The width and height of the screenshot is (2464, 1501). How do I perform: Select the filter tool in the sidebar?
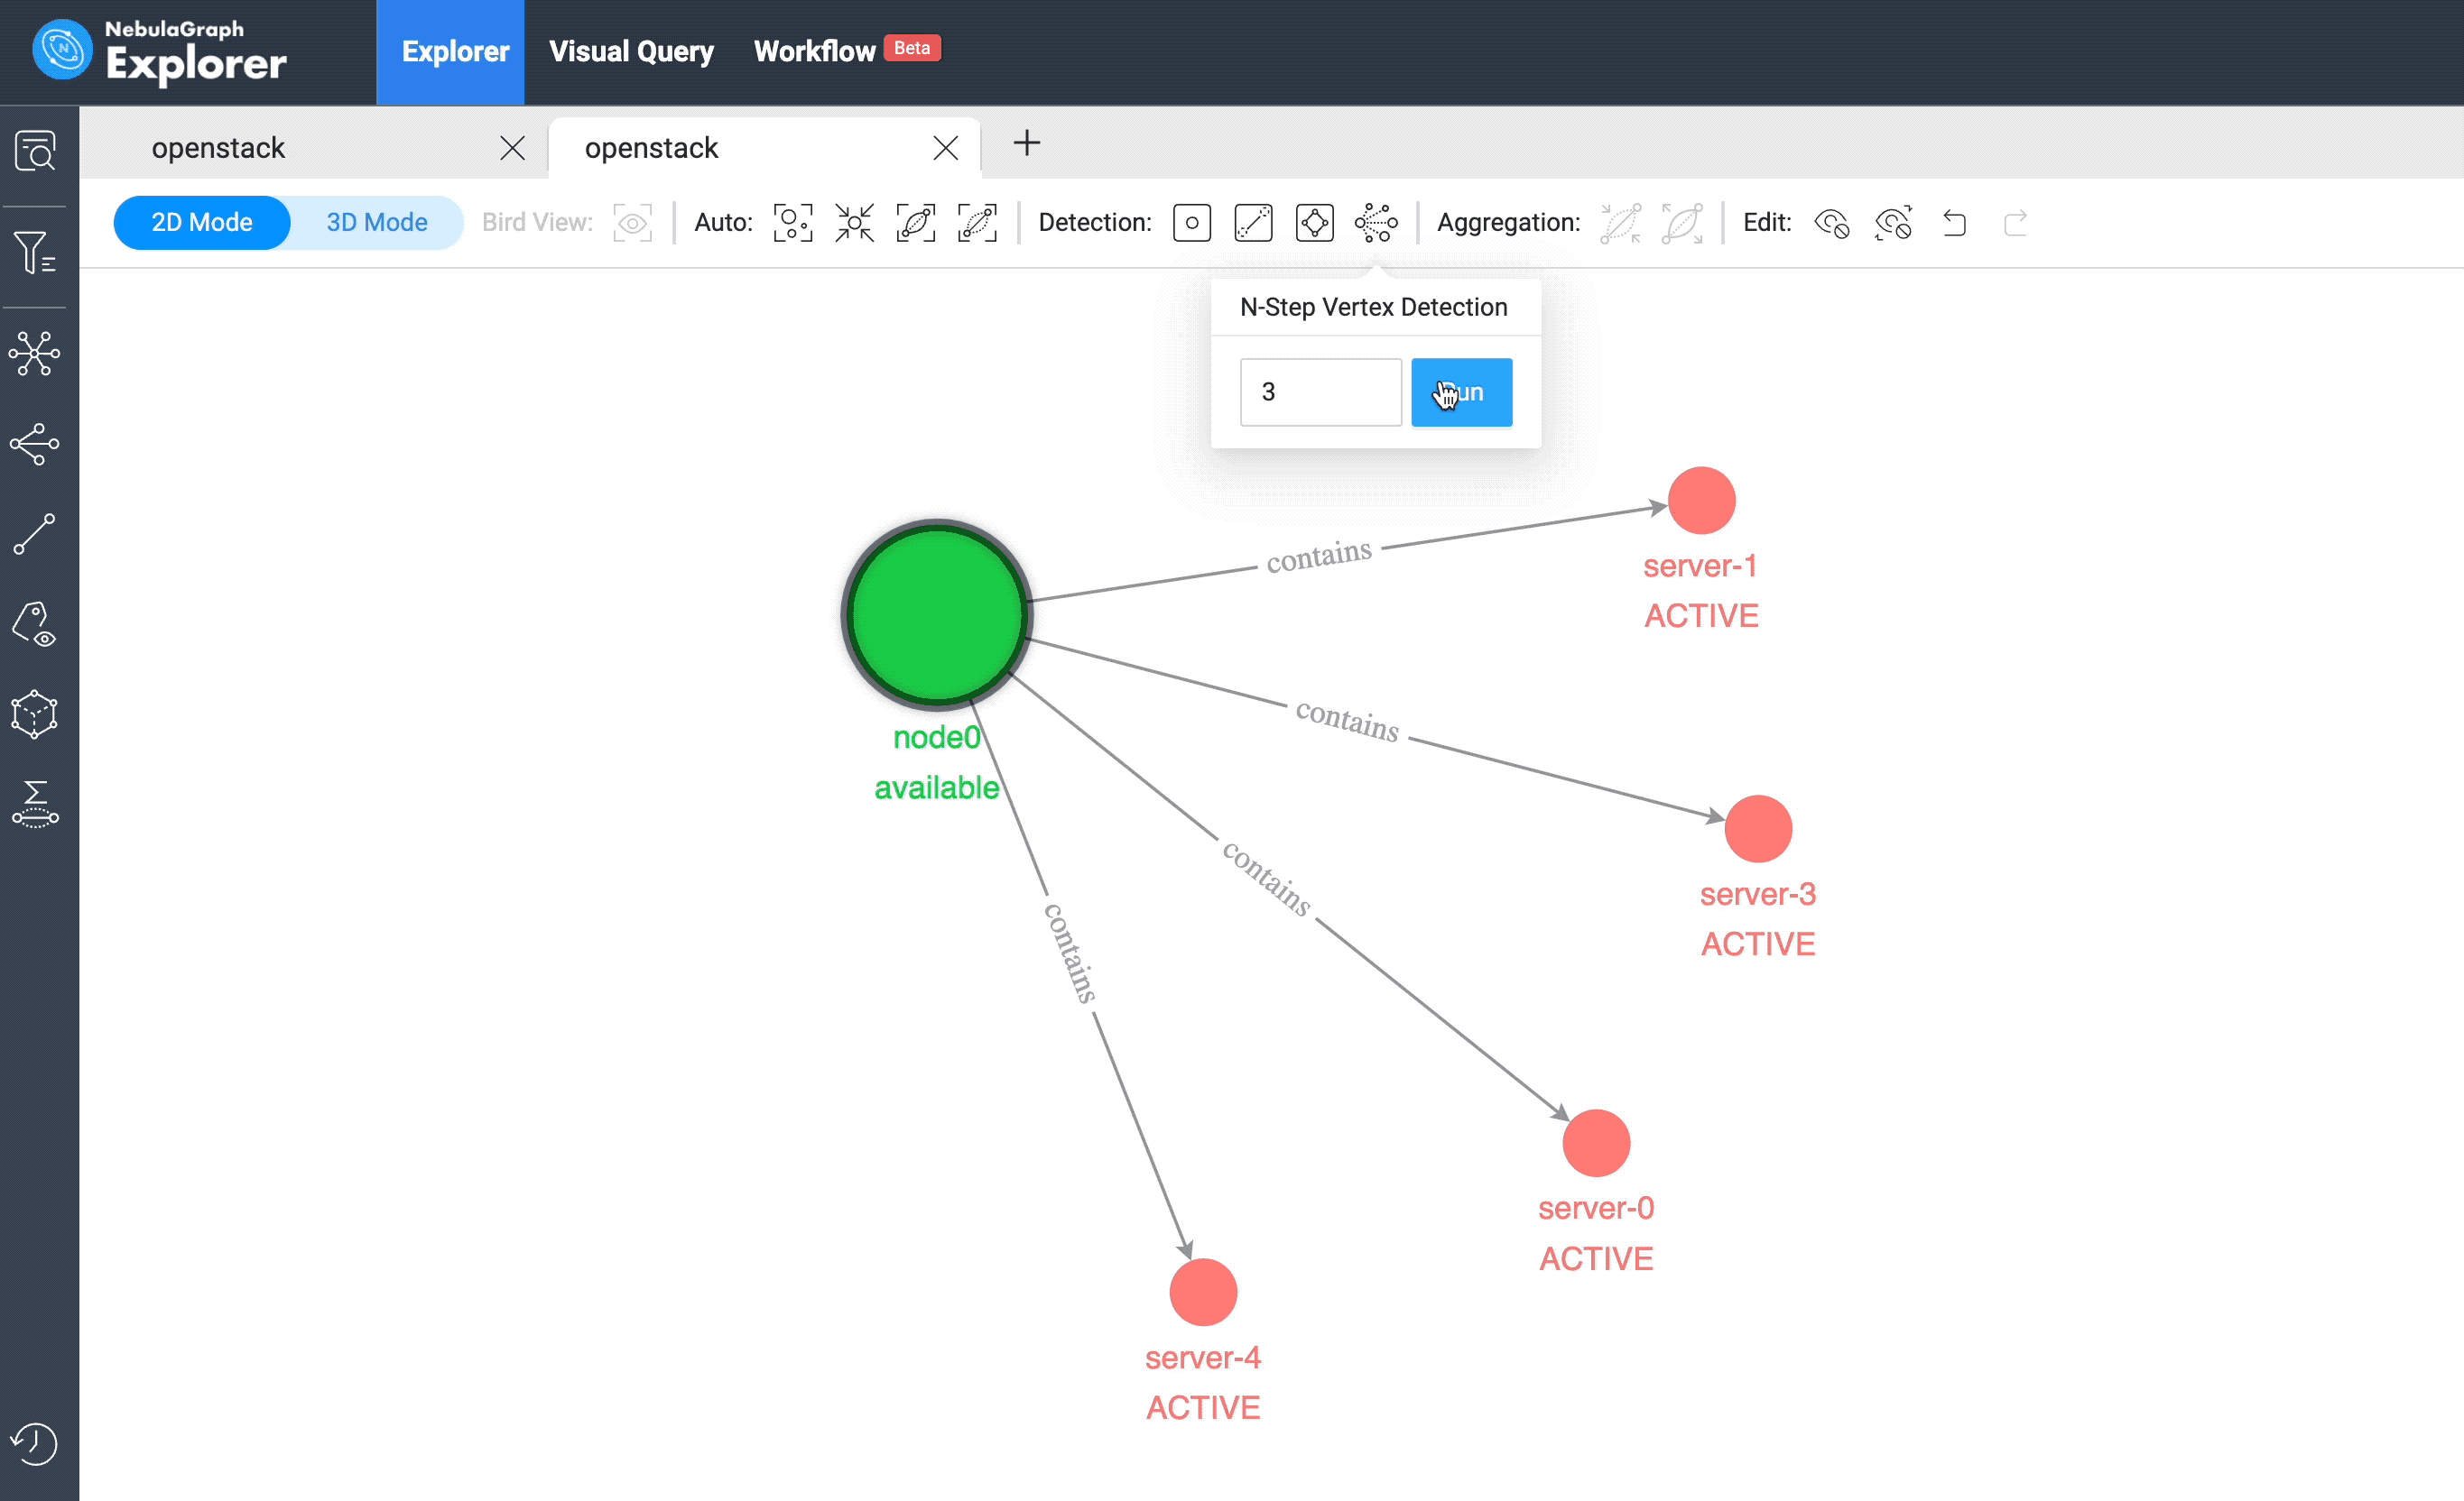35,253
